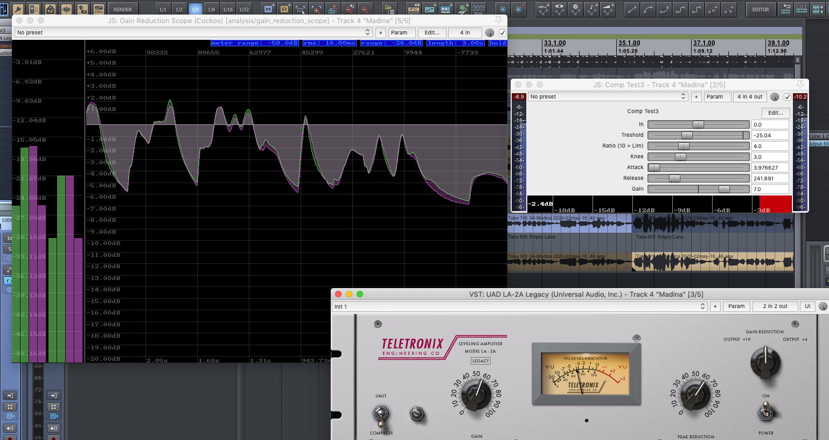This screenshot has height=440, width=829.
Task: Click the Attack value field showing 3.976627
Action: (770, 167)
